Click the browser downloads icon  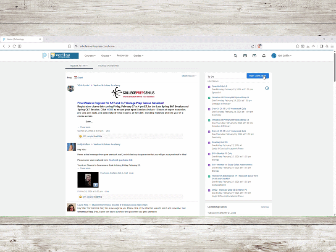(x=308, y=46)
